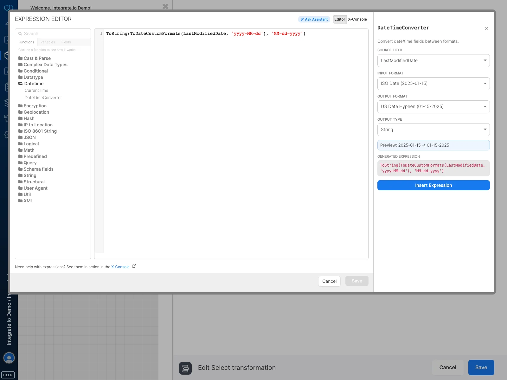Switch to the X-Console view
507x380 pixels.
point(357,19)
